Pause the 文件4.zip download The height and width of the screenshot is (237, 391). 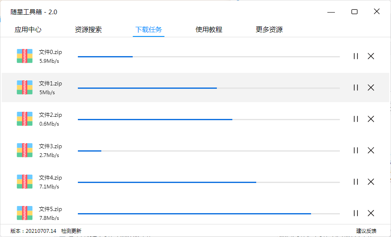click(x=356, y=182)
